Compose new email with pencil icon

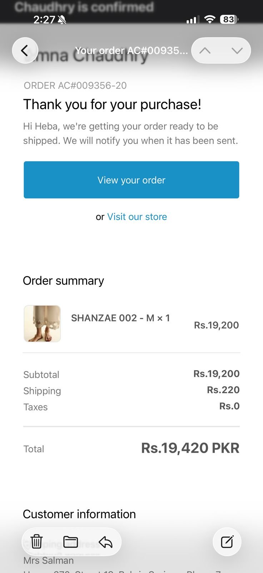(227, 542)
